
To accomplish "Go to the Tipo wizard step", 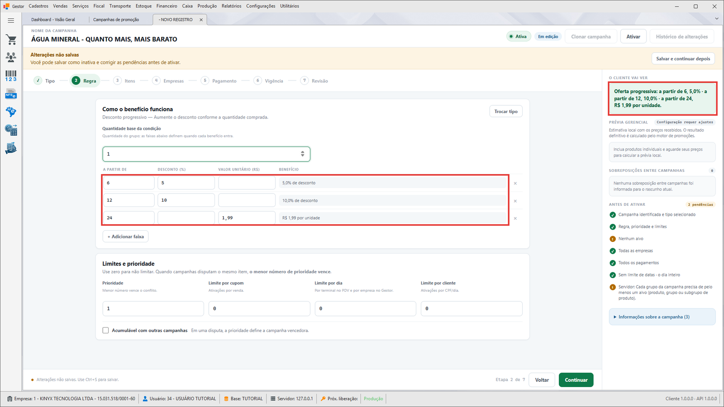I will 44,80.
